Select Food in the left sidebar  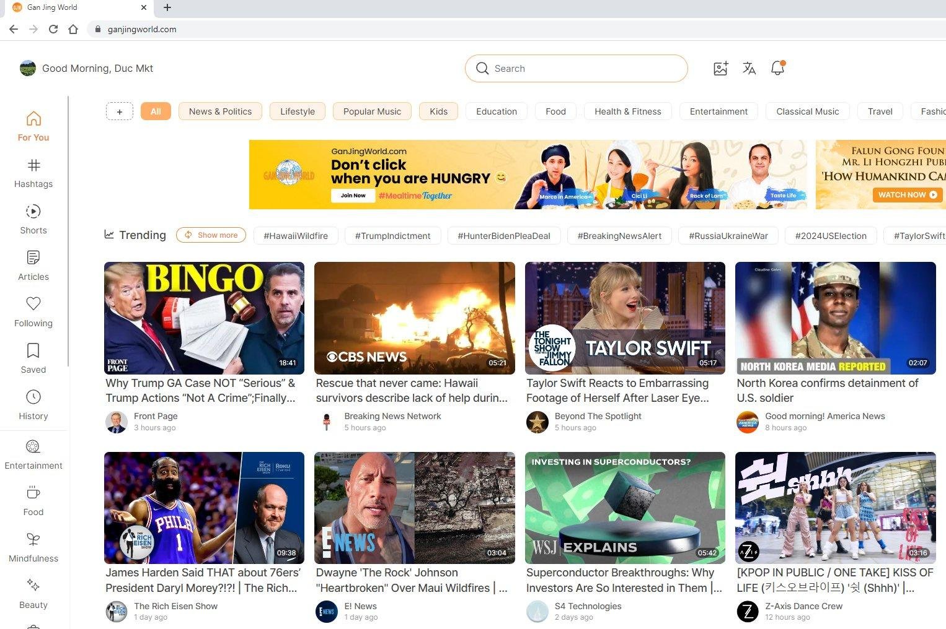tap(33, 500)
